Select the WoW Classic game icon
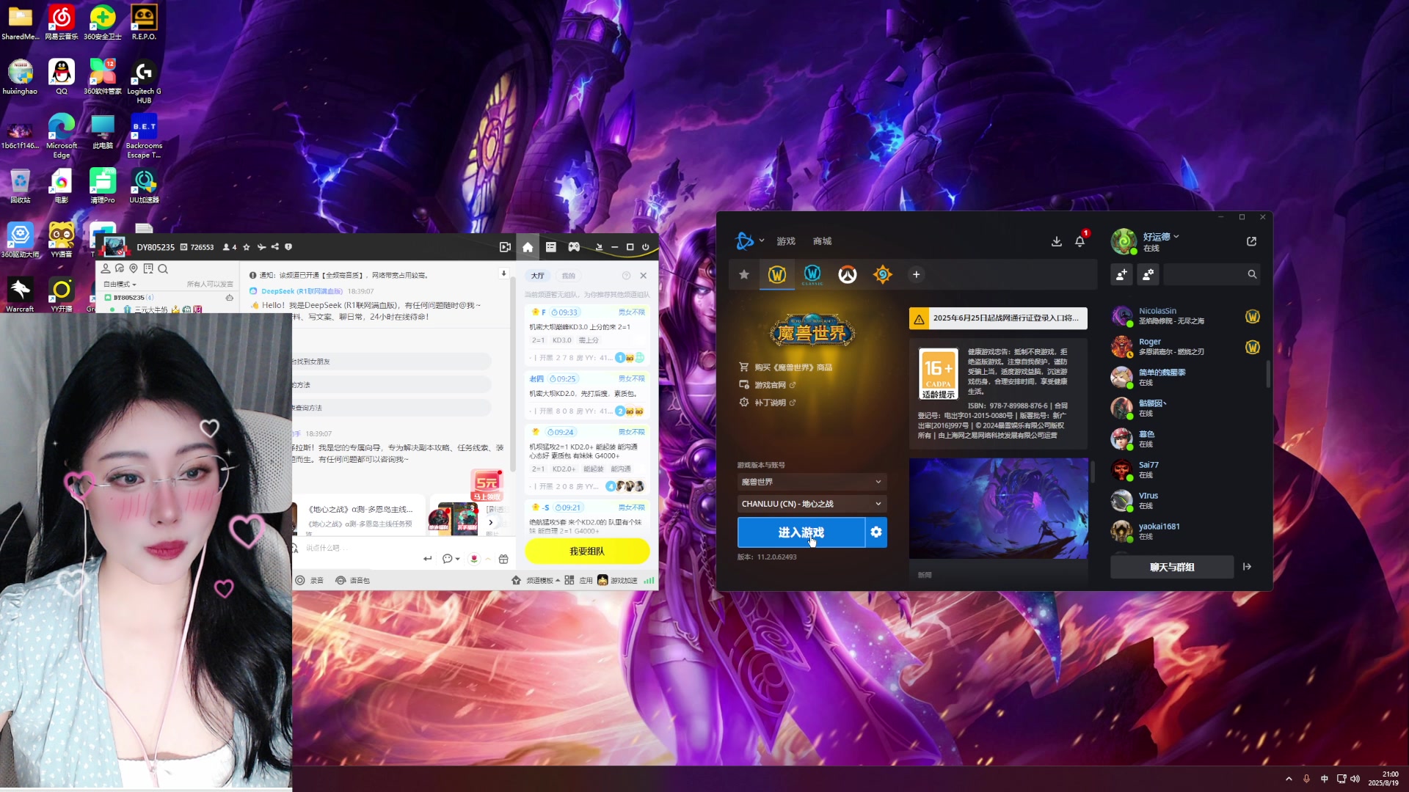The height and width of the screenshot is (792, 1409). pyautogui.click(x=812, y=275)
